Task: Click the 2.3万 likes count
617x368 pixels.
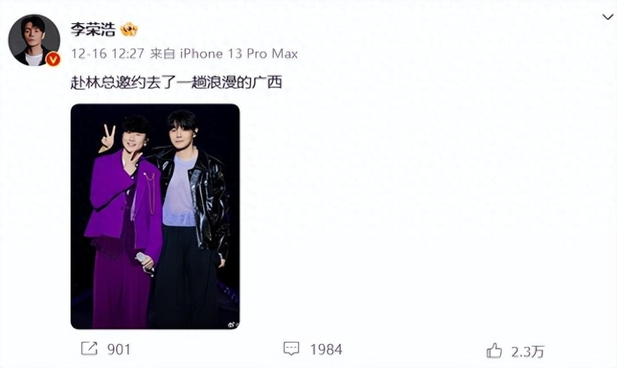Action: [528, 351]
